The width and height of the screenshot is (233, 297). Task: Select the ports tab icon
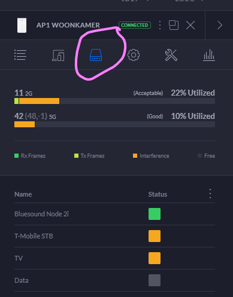96,55
